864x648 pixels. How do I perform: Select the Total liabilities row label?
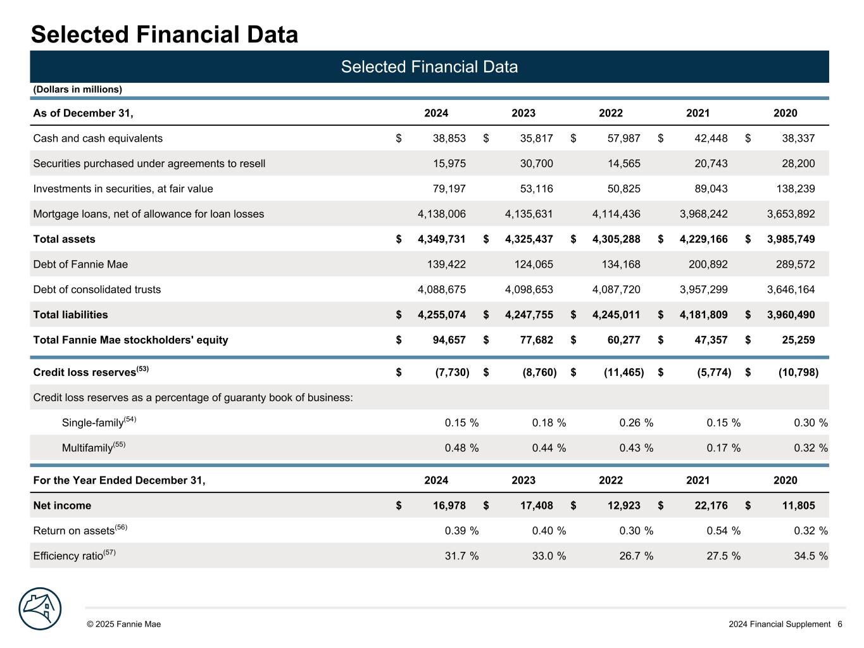click(70, 315)
